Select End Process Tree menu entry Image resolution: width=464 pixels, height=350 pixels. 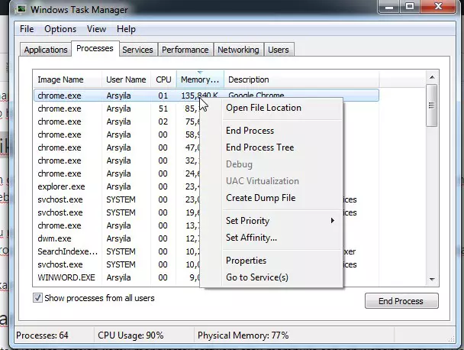271,147
